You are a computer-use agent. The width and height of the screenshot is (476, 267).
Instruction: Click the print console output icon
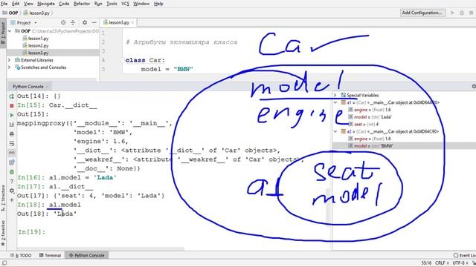12,133
